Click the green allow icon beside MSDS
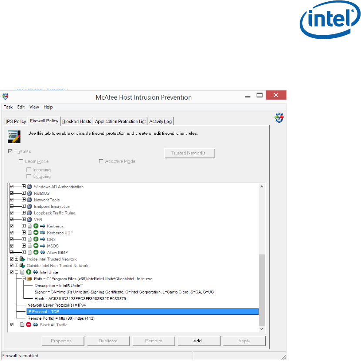 click(x=36, y=246)
